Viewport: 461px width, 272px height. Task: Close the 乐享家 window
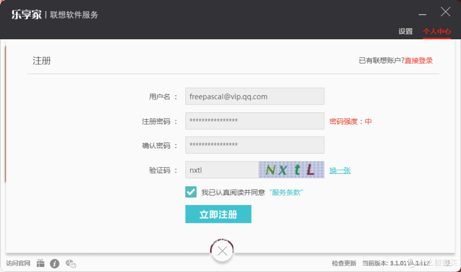click(445, 12)
